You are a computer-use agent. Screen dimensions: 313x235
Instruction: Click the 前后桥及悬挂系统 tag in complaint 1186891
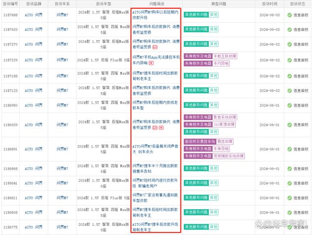click(200, 142)
